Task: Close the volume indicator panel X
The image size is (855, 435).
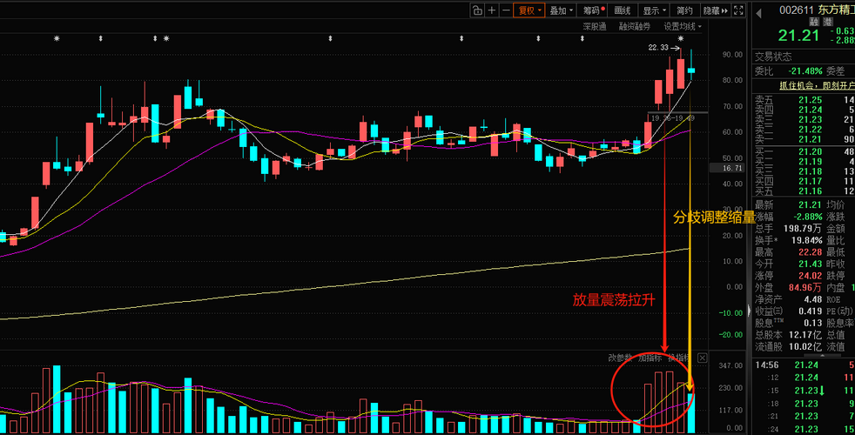Action: pyautogui.click(x=703, y=358)
